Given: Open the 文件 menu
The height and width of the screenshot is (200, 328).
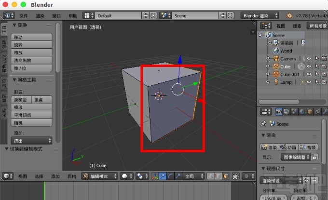Looking at the screenshot, I should coord(24,16).
